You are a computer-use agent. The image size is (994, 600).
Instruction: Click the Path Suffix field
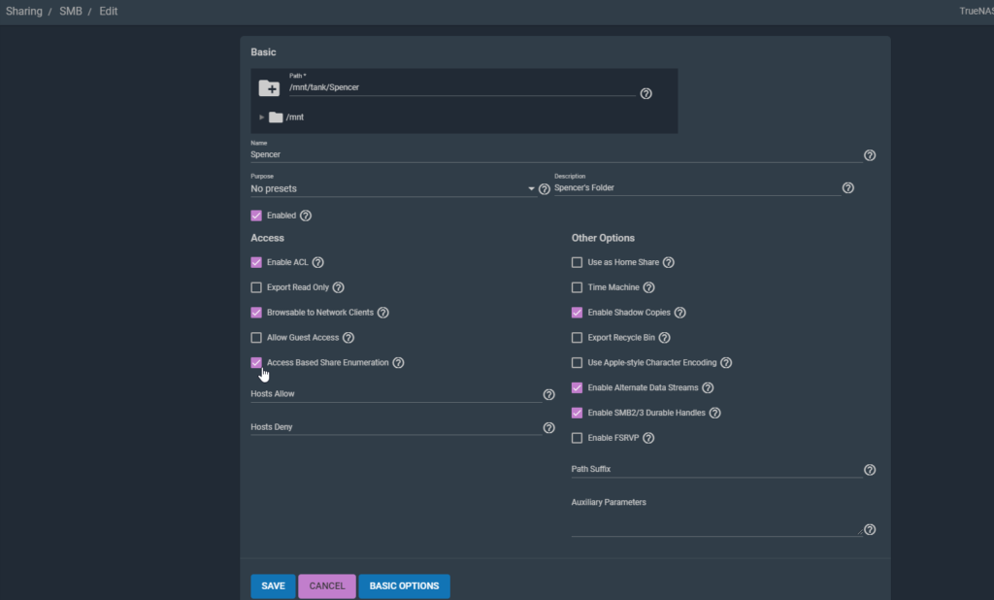(716, 469)
